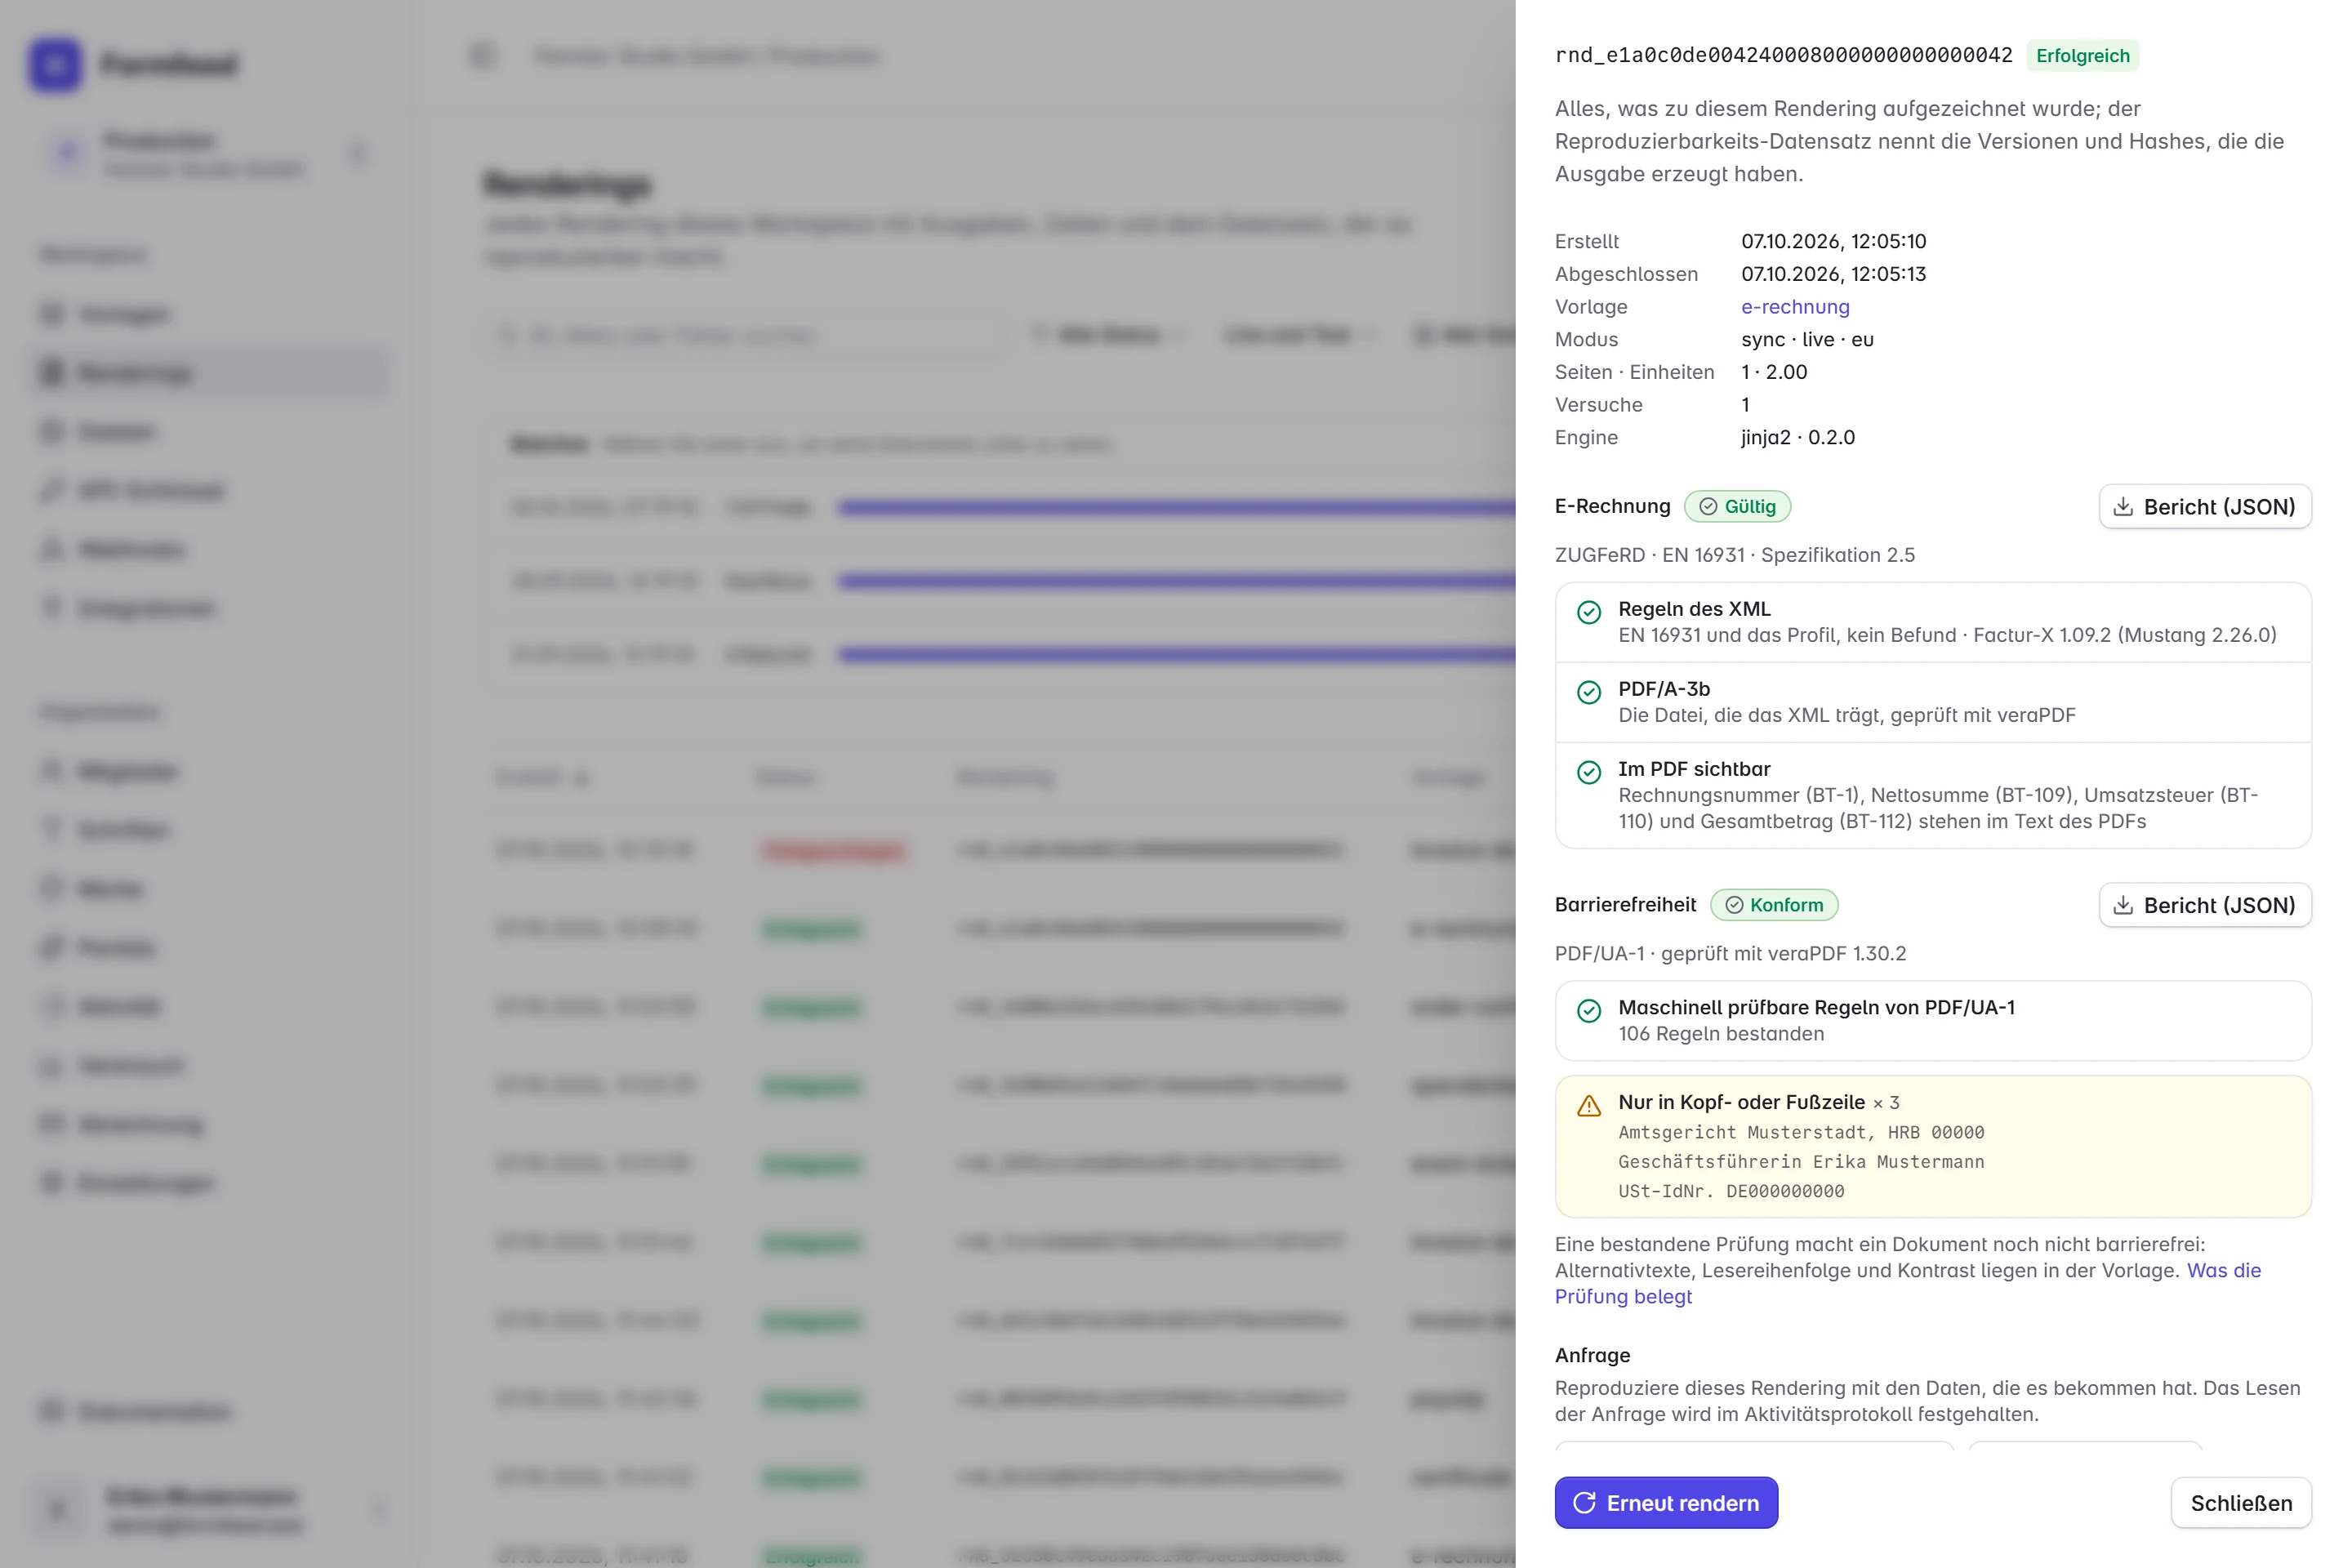2352x1568 pixels.
Task: Click the Abgeschlossen value 07.10.2026, 12:05:13
Action: tap(1833, 273)
